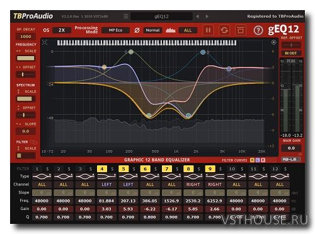315x234 pixels.
Task: Click the IN OUT meter button
Action: pyautogui.click(x=291, y=53)
